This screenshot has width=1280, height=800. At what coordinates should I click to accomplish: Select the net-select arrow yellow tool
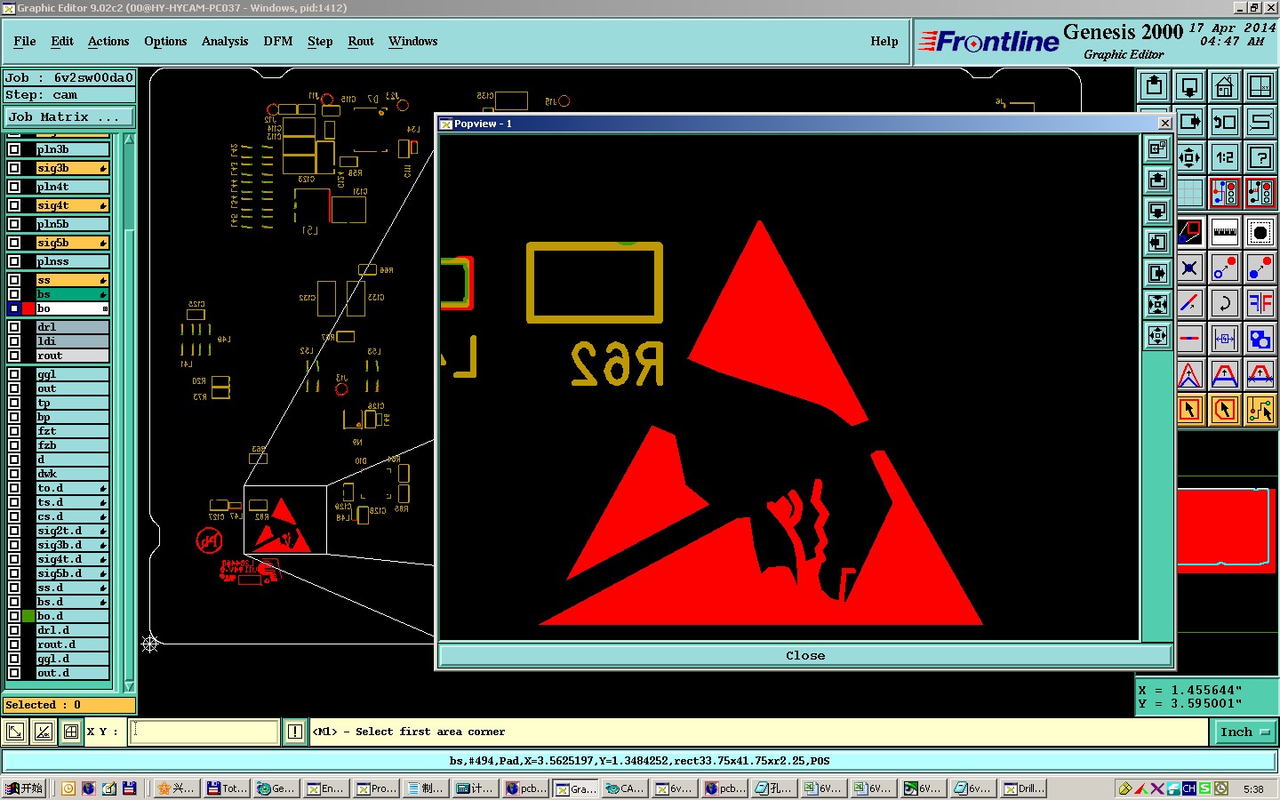coord(1260,409)
